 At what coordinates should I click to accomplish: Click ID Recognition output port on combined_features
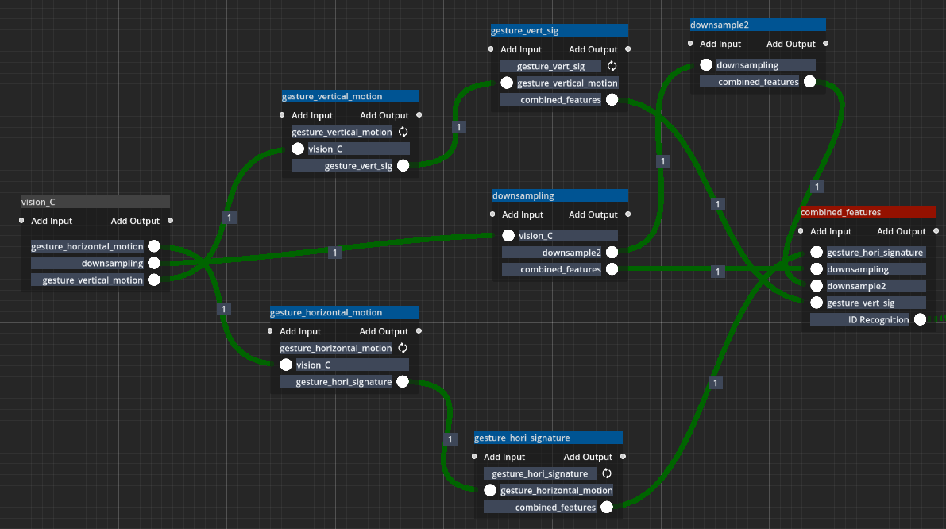click(920, 319)
